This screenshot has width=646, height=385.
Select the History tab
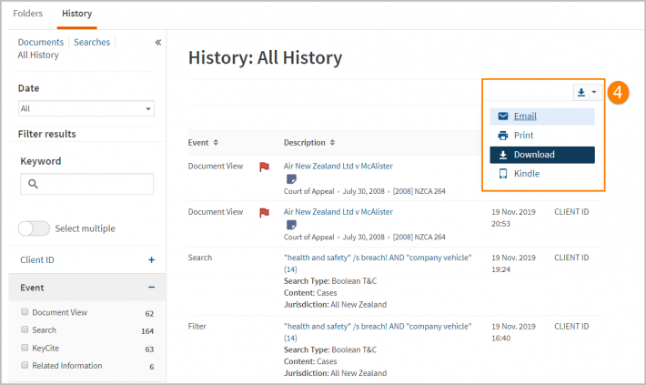tap(77, 14)
